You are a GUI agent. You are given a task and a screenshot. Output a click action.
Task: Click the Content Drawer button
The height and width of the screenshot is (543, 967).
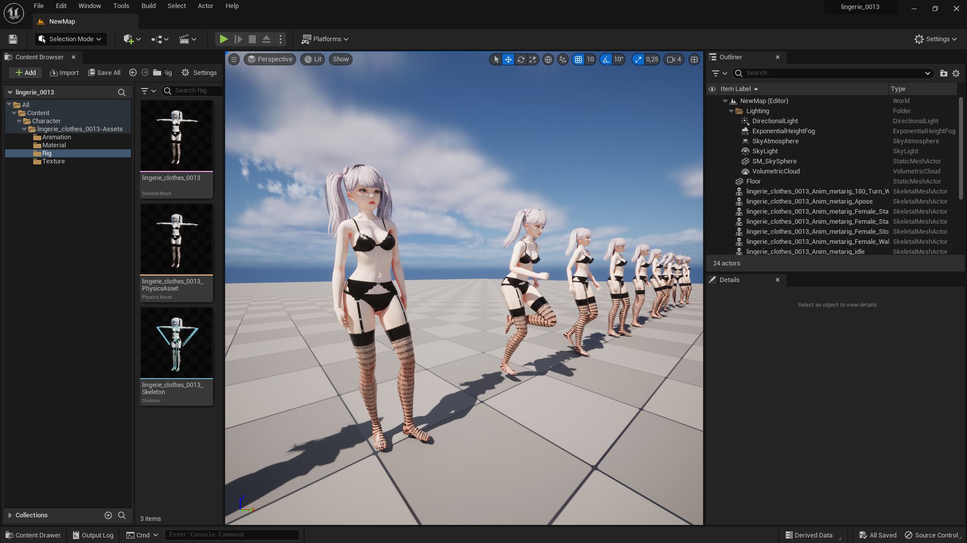(33, 535)
